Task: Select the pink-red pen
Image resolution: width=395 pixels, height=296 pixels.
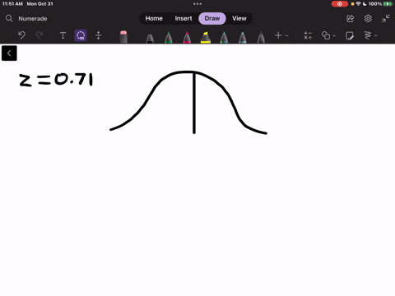Action: click(x=187, y=38)
